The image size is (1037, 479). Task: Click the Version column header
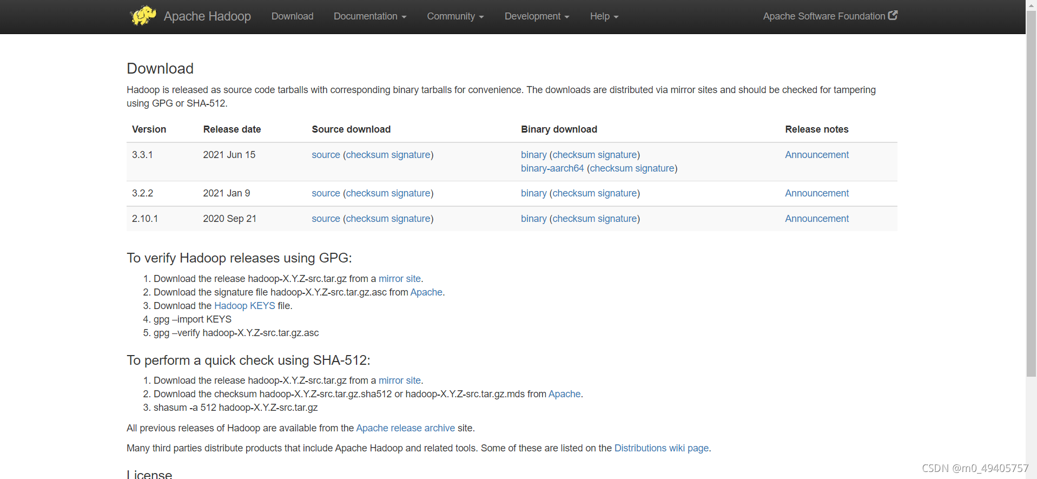(149, 129)
